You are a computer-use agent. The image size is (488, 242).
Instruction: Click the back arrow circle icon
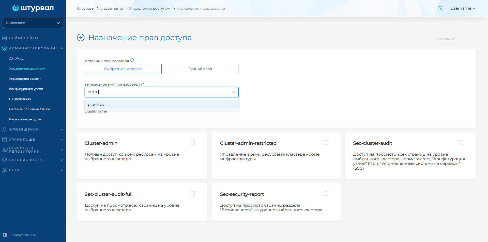tap(81, 38)
